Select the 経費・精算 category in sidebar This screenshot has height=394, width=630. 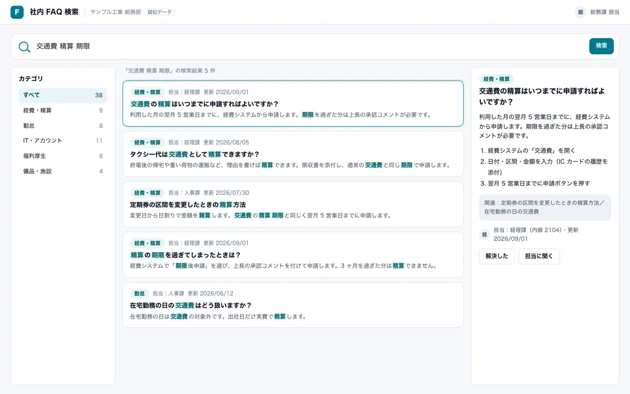(63, 110)
